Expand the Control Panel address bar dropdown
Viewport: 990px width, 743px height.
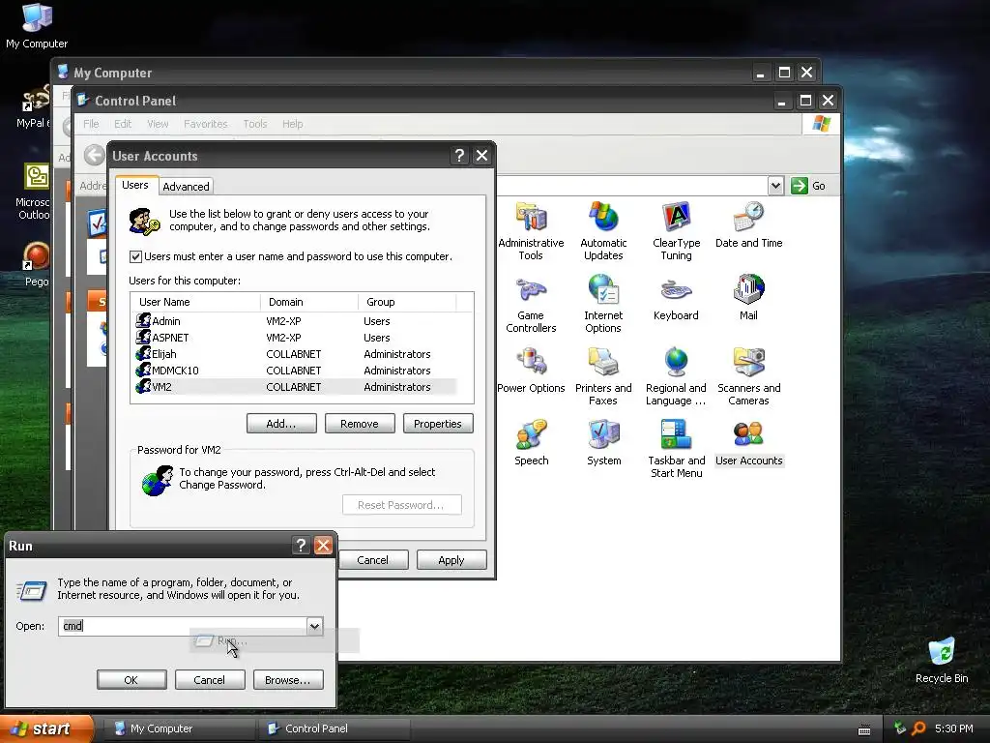(776, 186)
